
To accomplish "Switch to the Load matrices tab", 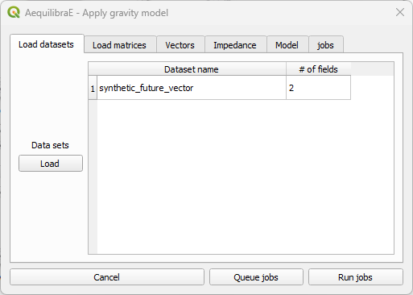I will (x=120, y=45).
